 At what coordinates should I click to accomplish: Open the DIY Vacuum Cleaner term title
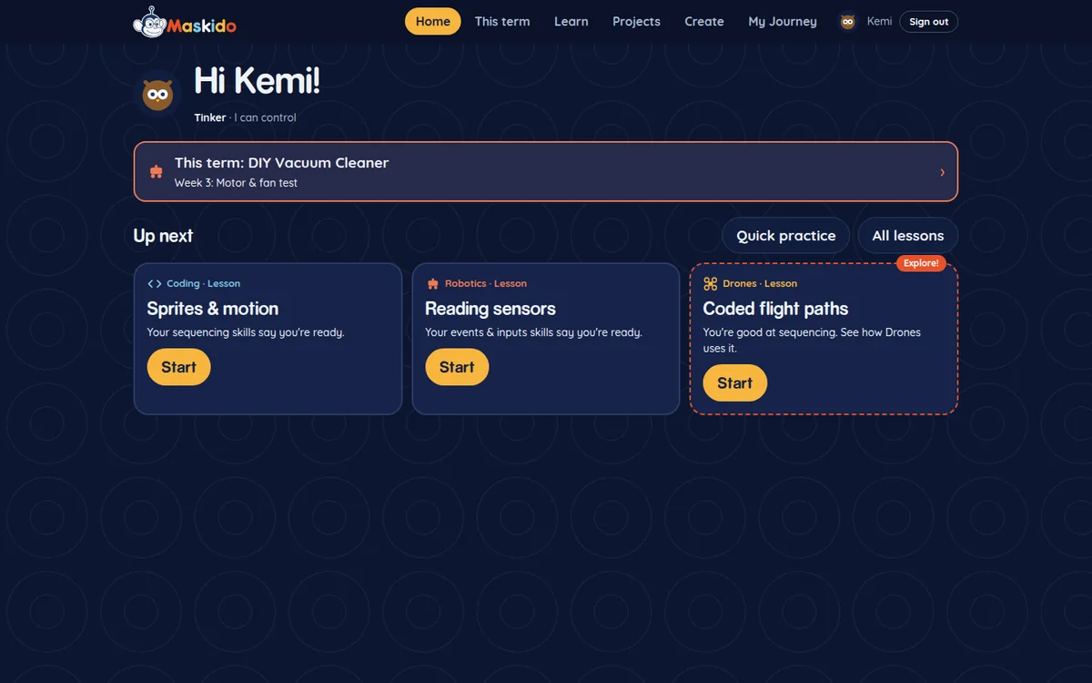(x=282, y=163)
